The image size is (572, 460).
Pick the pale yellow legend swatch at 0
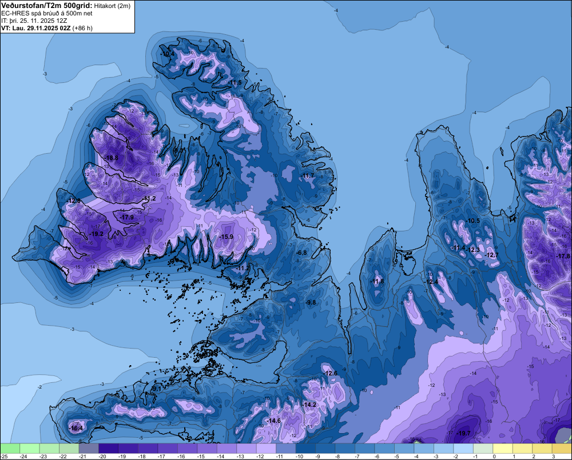(503, 448)
